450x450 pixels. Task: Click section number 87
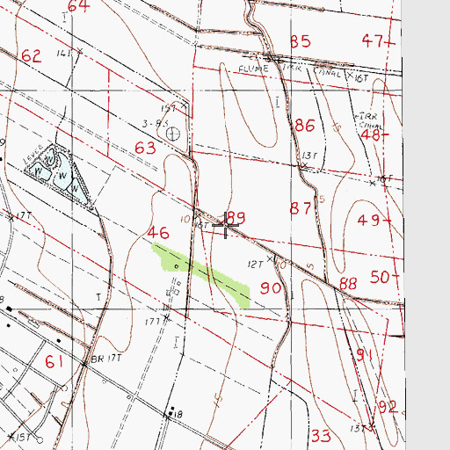(301, 208)
